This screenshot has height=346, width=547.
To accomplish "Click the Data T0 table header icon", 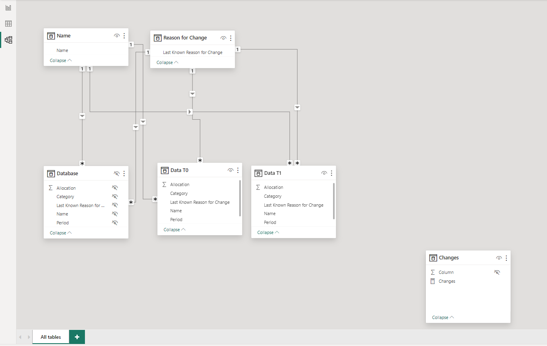I will point(164,170).
